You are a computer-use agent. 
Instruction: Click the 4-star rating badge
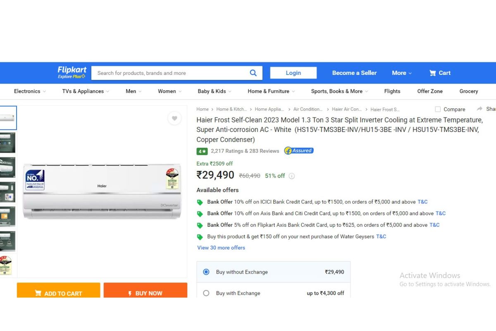coord(202,151)
